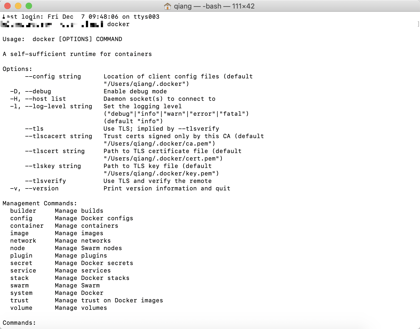Viewport: 420px width, 329px height.
Task: Click the "/Users/qiang/.docker/ca.pem" path
Action: coord(159,143)
